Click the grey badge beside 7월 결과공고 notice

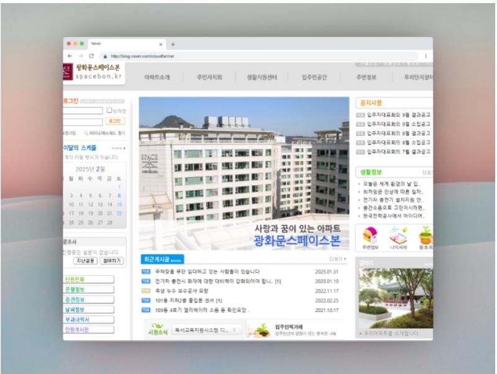pos(360,152)
